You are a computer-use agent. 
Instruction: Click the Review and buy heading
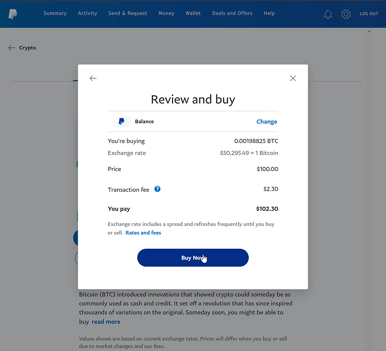193,100
